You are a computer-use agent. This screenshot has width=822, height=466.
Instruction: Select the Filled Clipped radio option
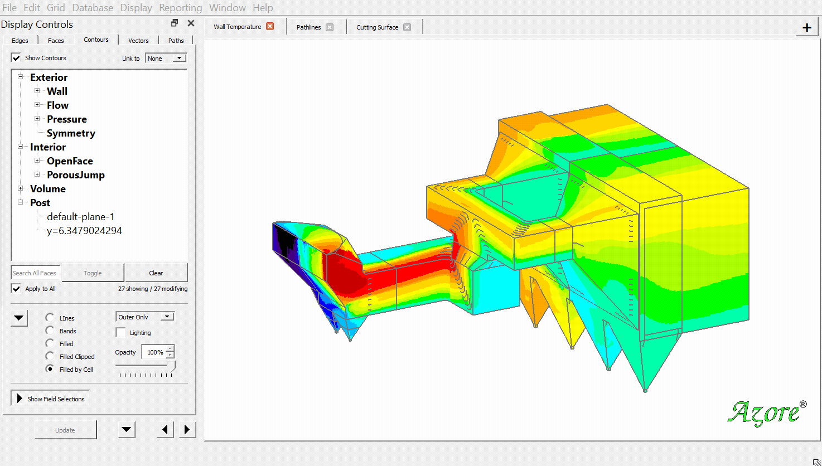pos(50,356)
